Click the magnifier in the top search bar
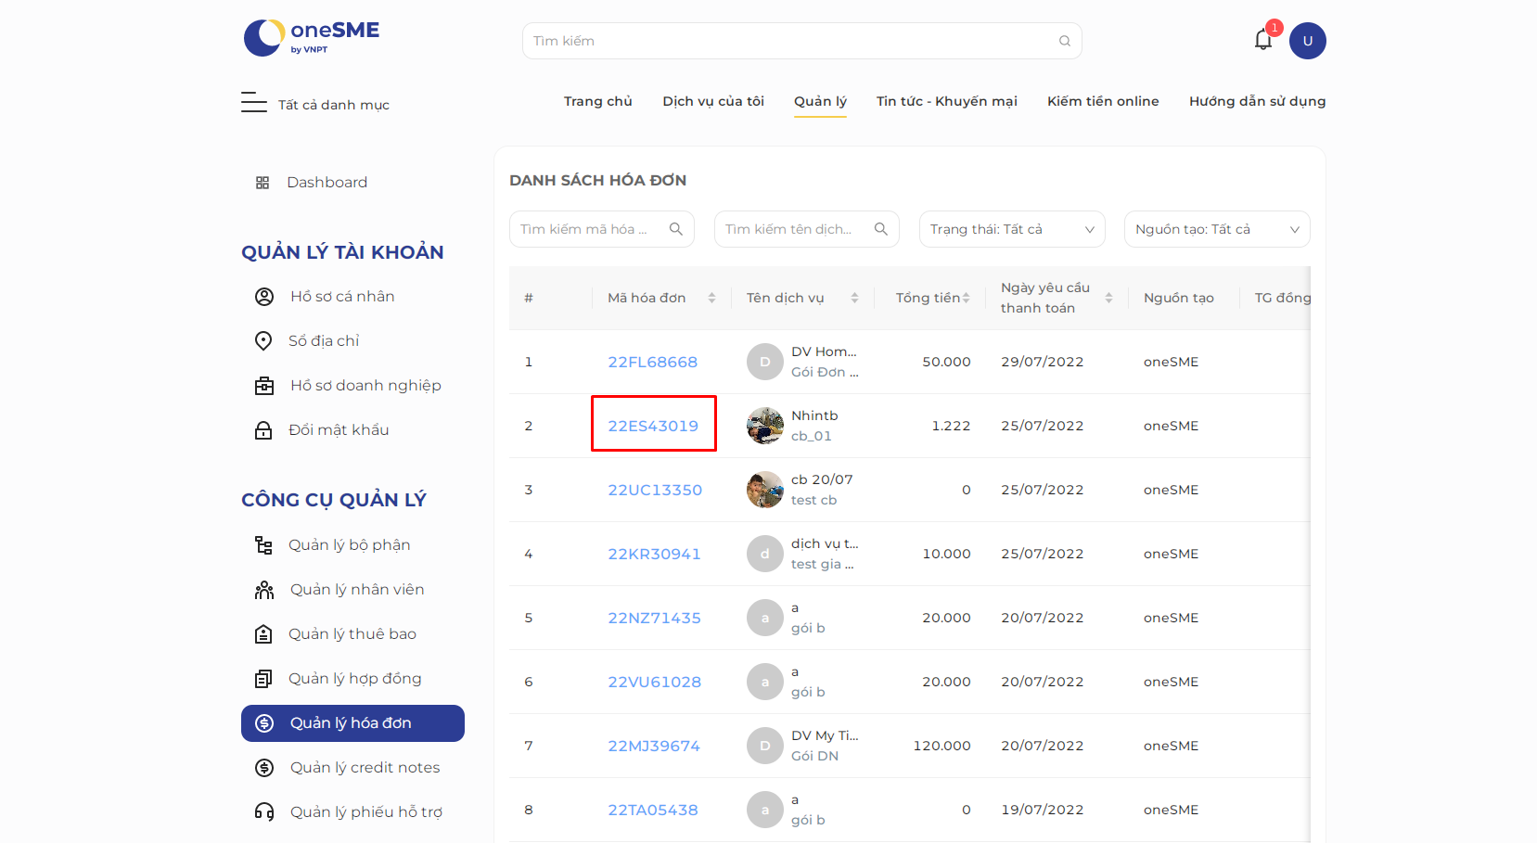1537x843 pixels. point(1065,41)
